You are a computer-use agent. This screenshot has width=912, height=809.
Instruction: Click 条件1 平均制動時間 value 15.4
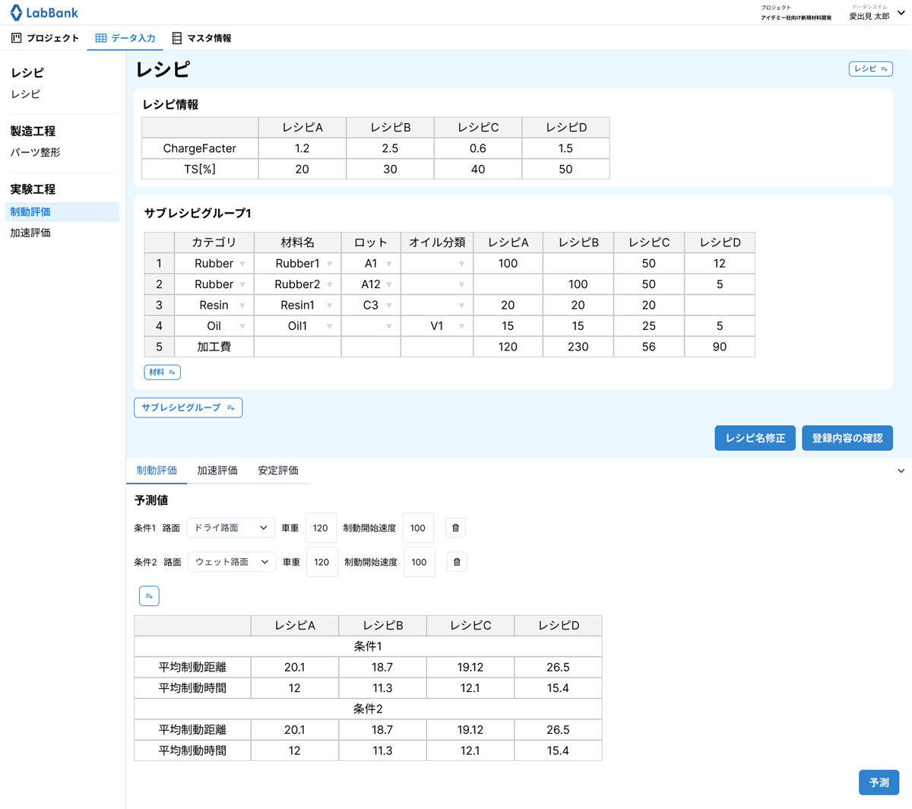pyautogui.click(x=558, y=688)
